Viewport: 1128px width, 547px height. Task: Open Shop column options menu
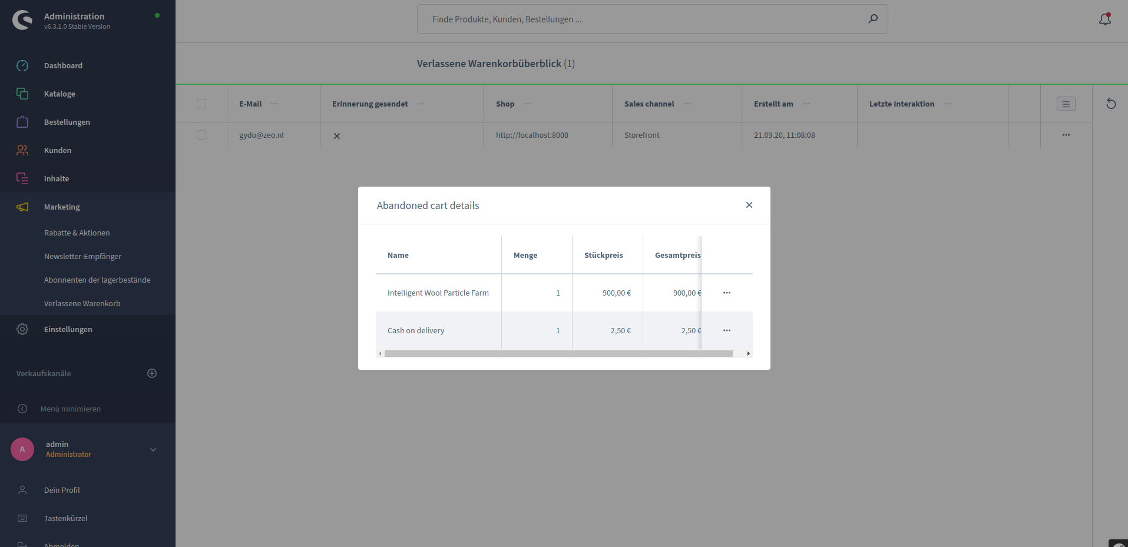(x=528, y=104)
